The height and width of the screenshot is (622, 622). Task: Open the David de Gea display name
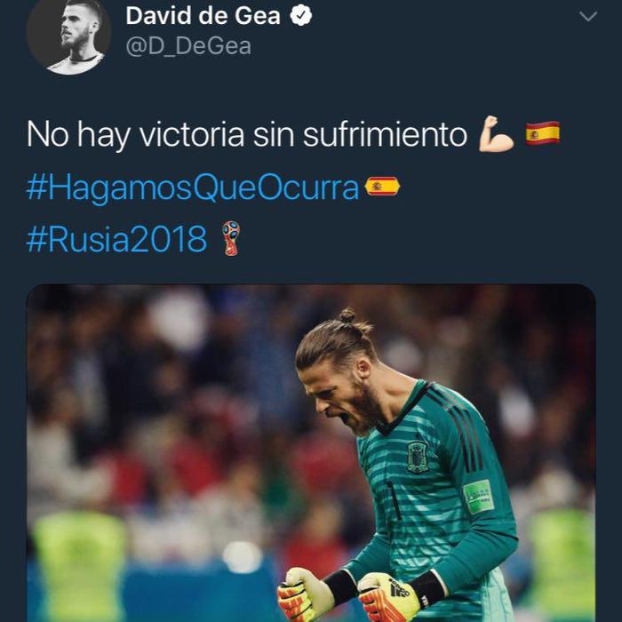pyautogui.click(x=203, y=16)
